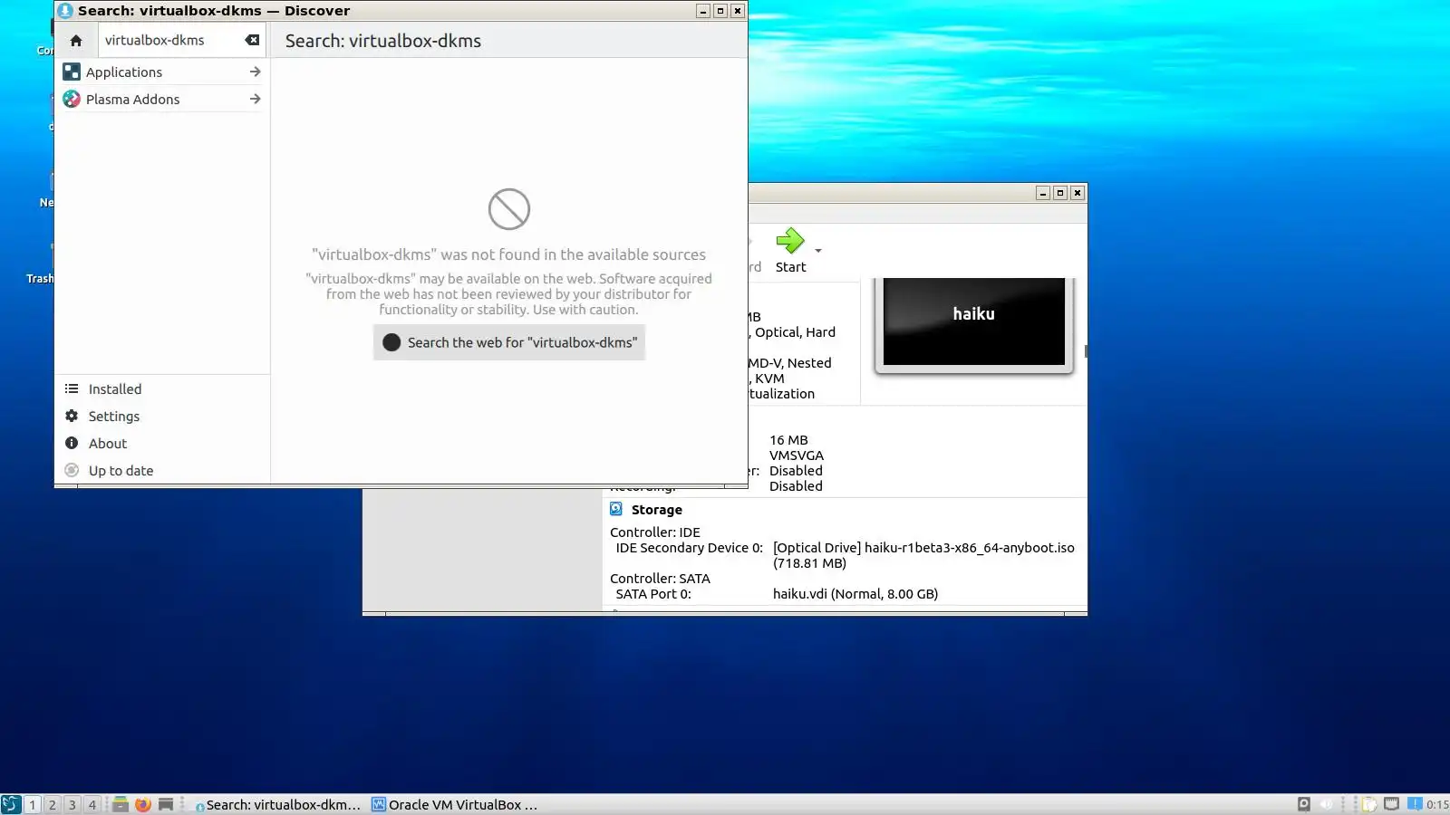Close the Discover window
Image resolution: width=1450 pixels, height=815 pixels.
738,11
